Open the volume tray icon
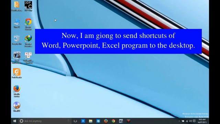The height and width of the screenshot is (124, 220). pyautogui.click(x=190, y=121)
